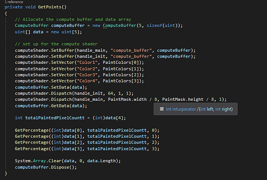Click 'handle_main' in the first SetBuffer call

click(x=91, y=50)
